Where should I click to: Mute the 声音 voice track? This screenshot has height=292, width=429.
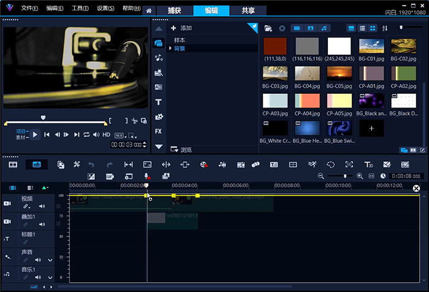(x=38, y=259)
